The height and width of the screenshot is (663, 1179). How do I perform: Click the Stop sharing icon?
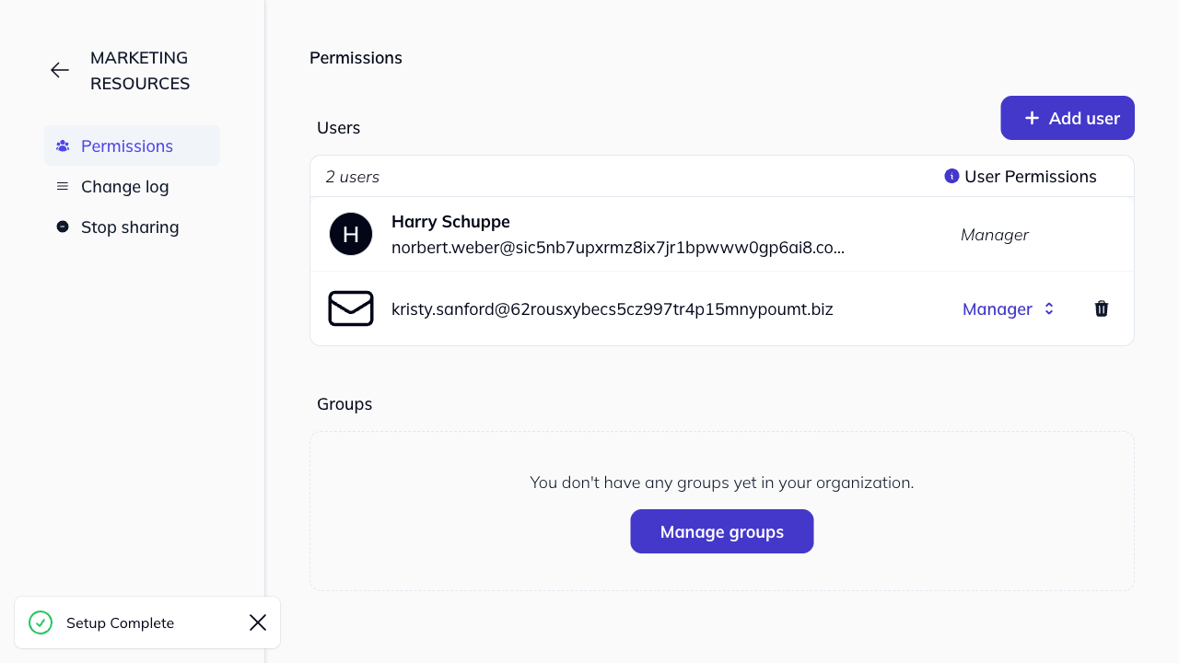click(x=62, y=227)
